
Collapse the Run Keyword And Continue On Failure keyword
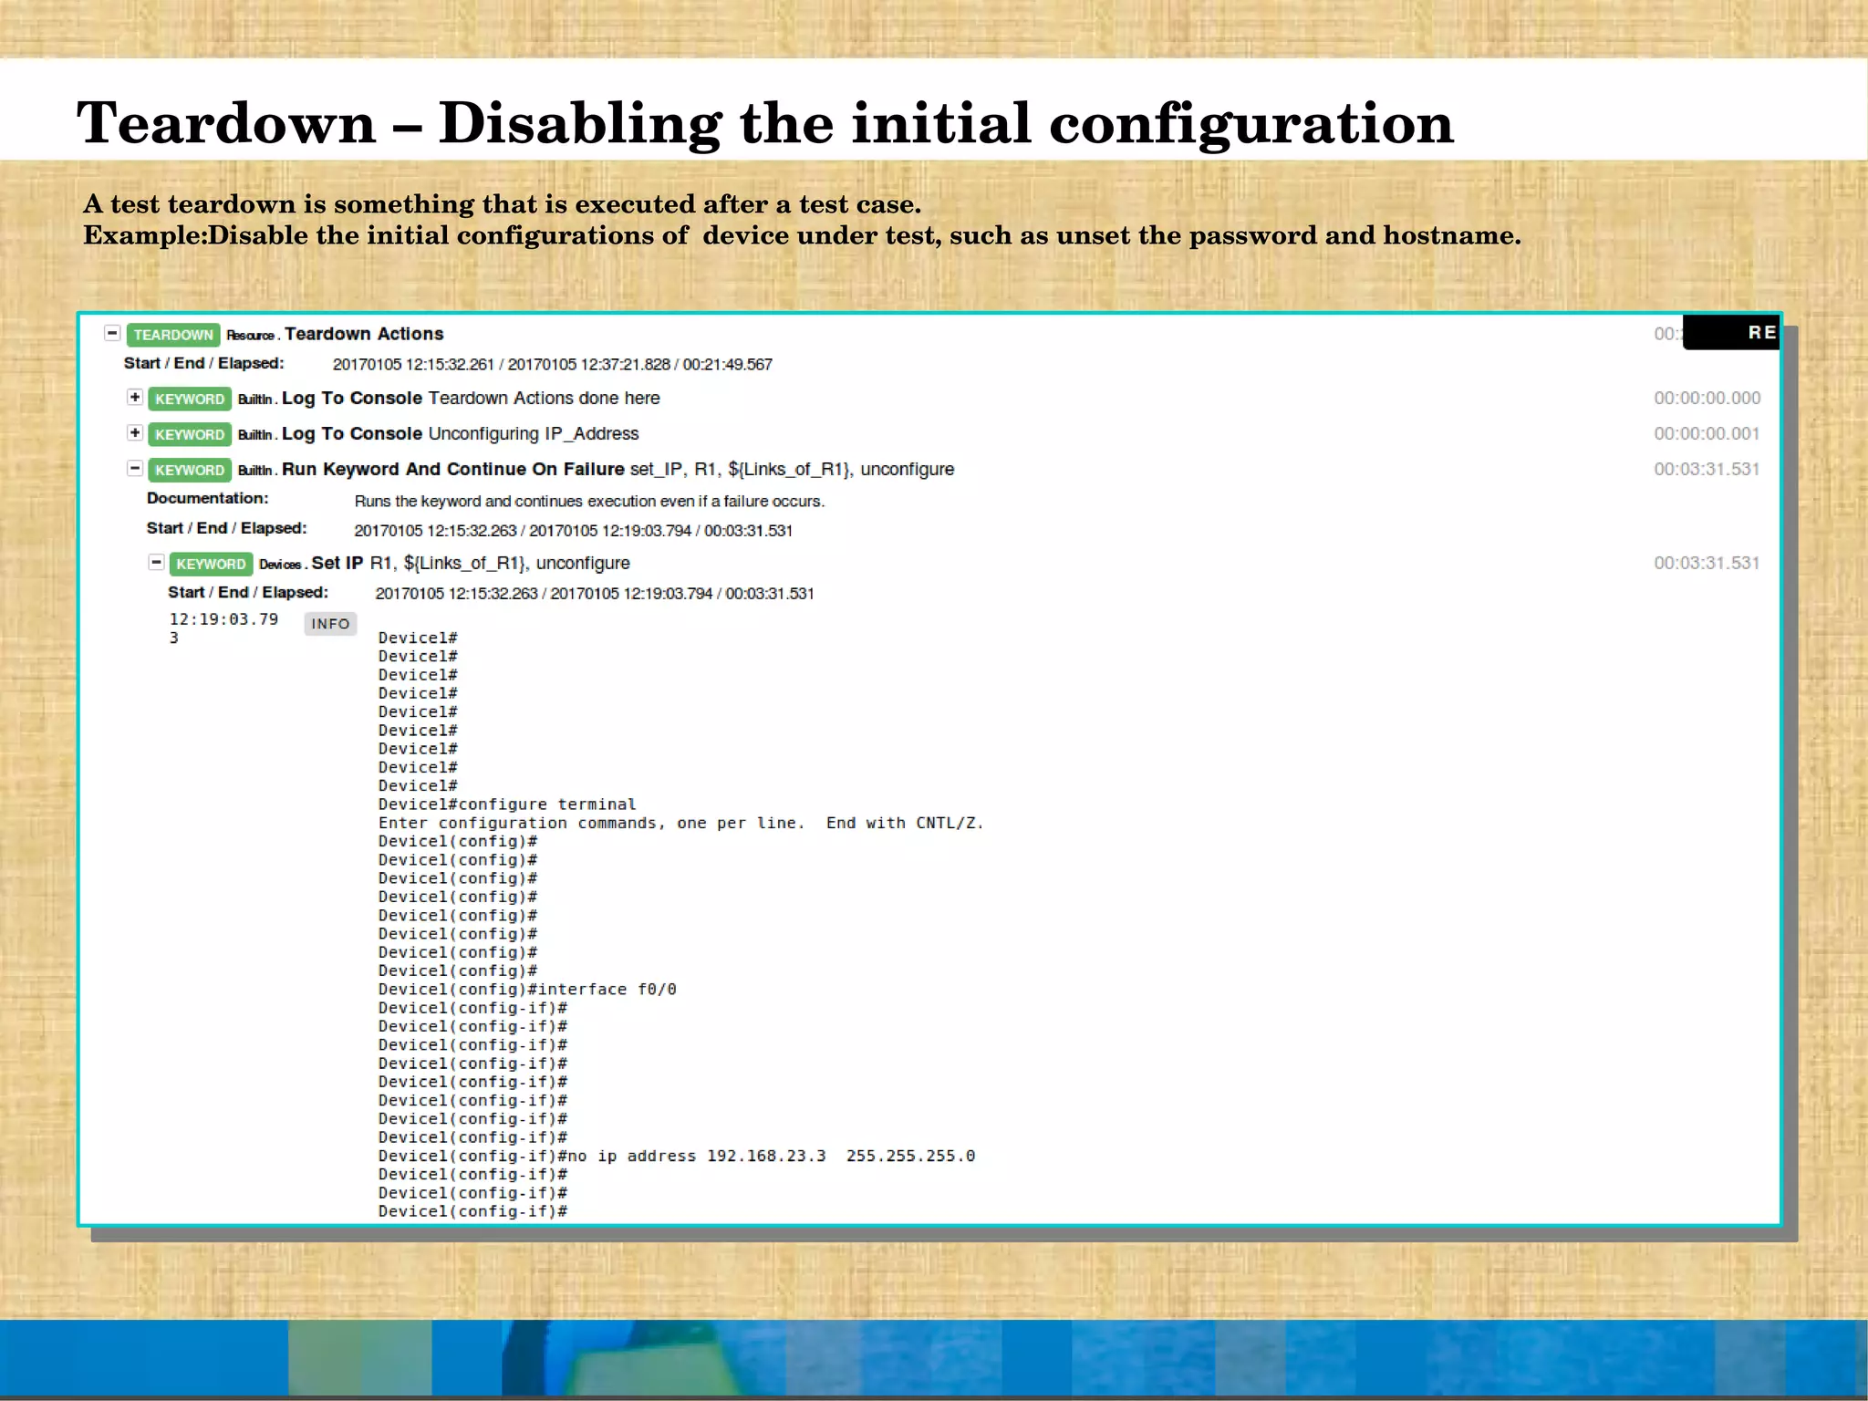pos(135,468)
